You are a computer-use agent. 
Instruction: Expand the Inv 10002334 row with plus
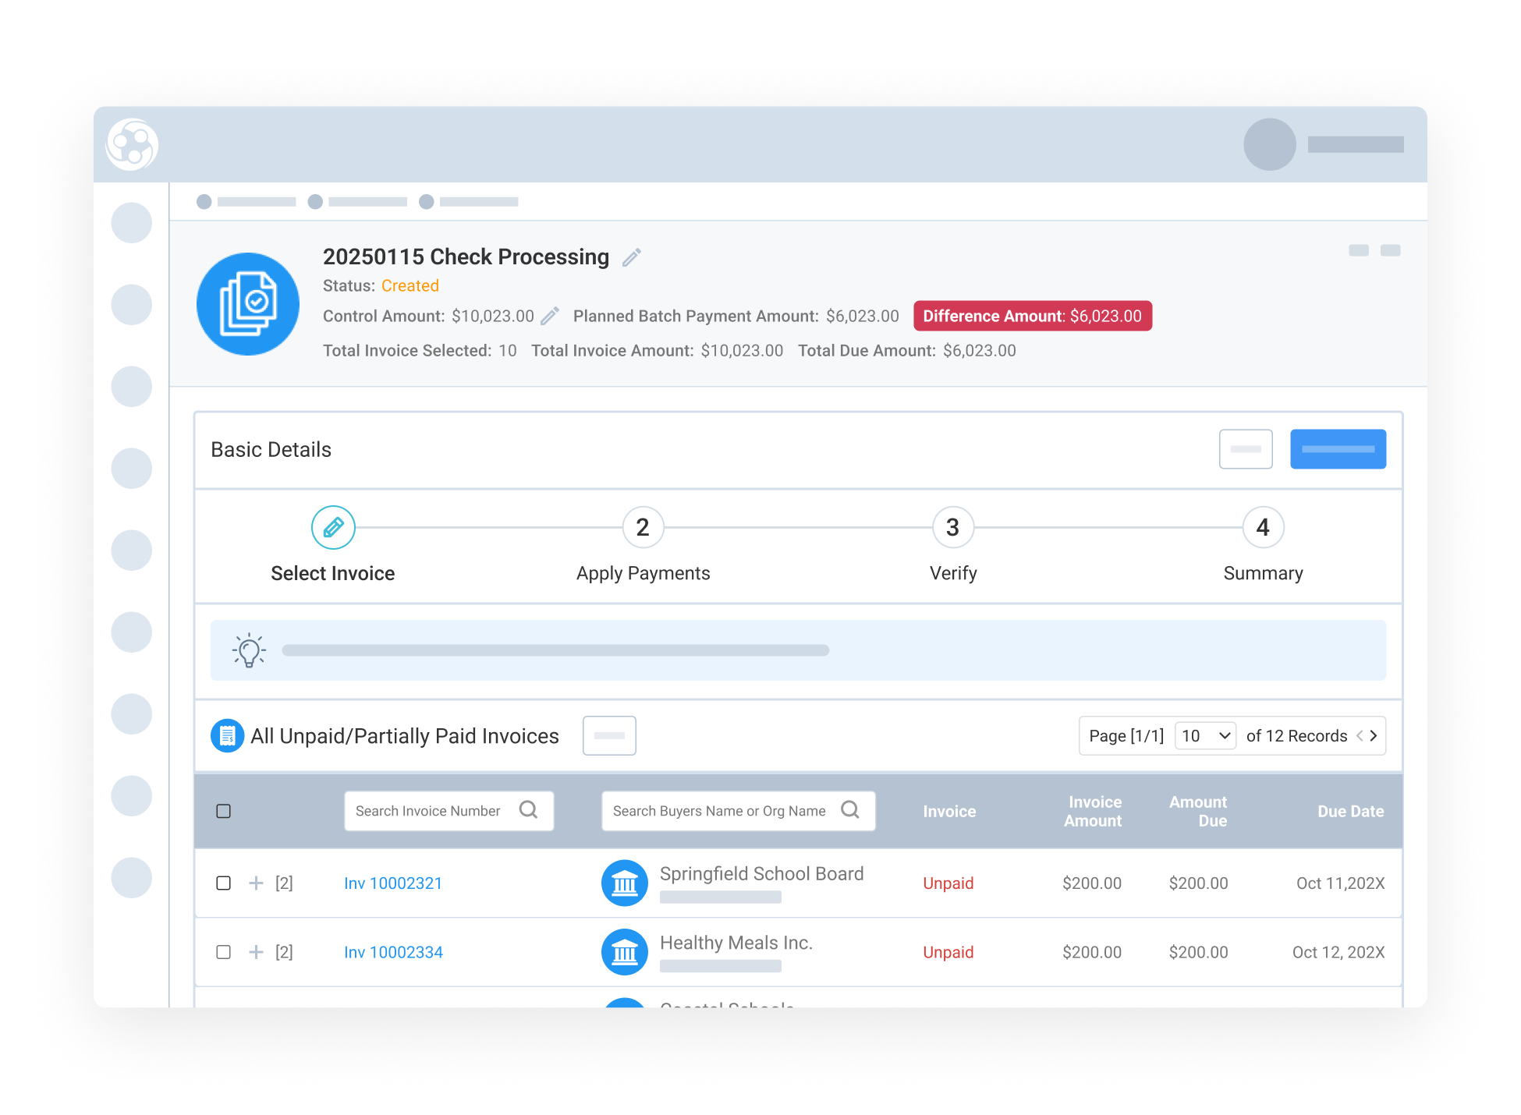click(256, 952)
